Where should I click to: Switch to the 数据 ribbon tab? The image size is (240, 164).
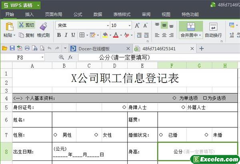coord(98,14)
